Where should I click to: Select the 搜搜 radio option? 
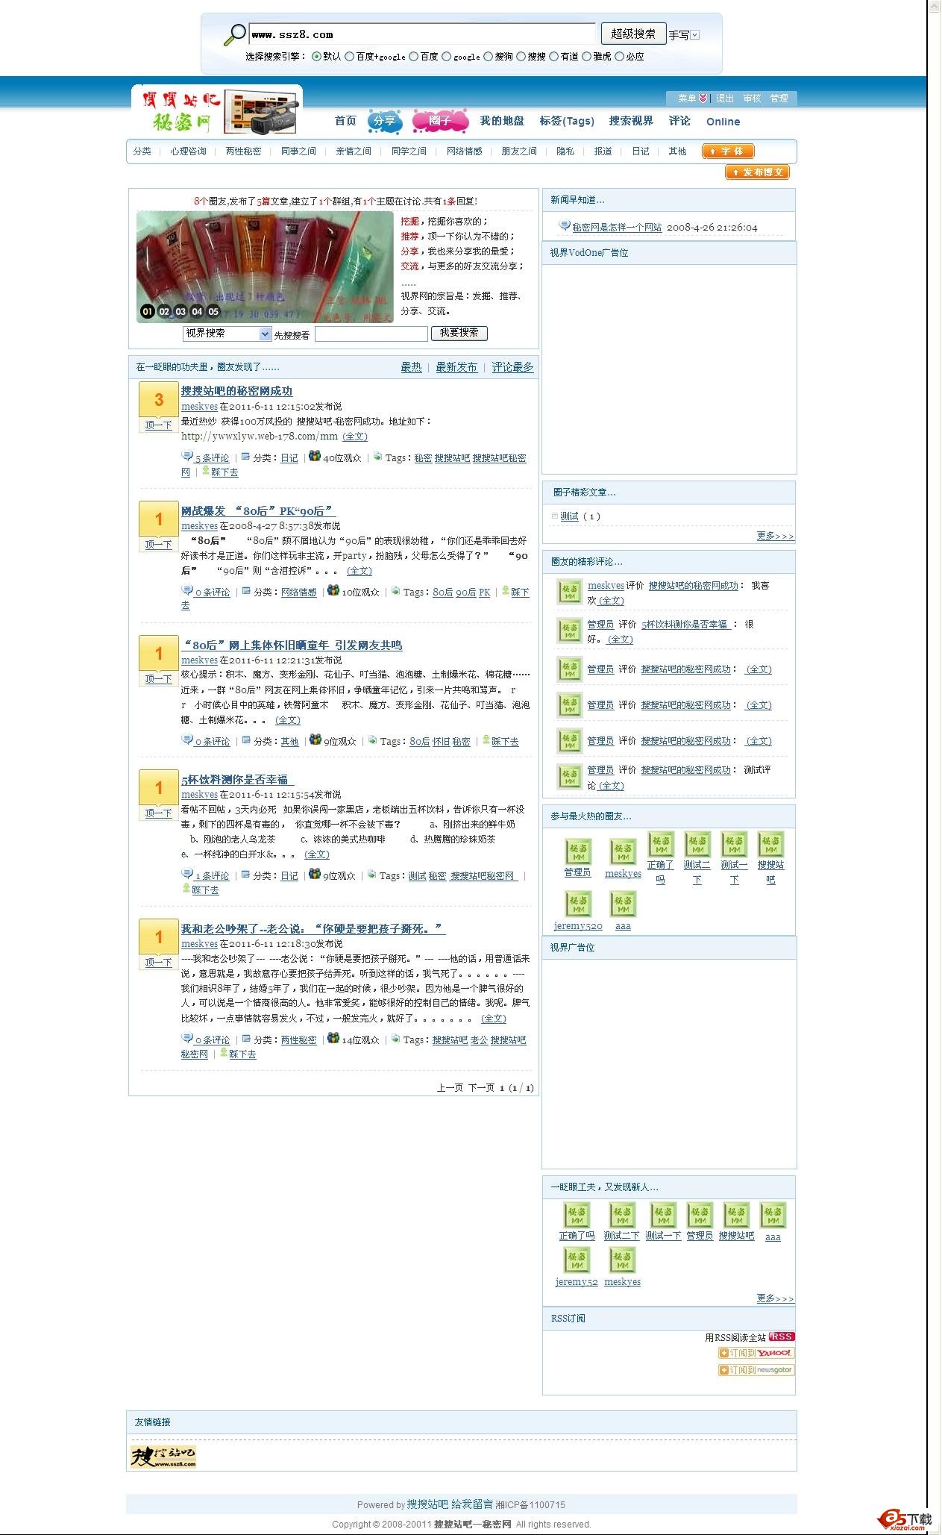pos(521,56)
